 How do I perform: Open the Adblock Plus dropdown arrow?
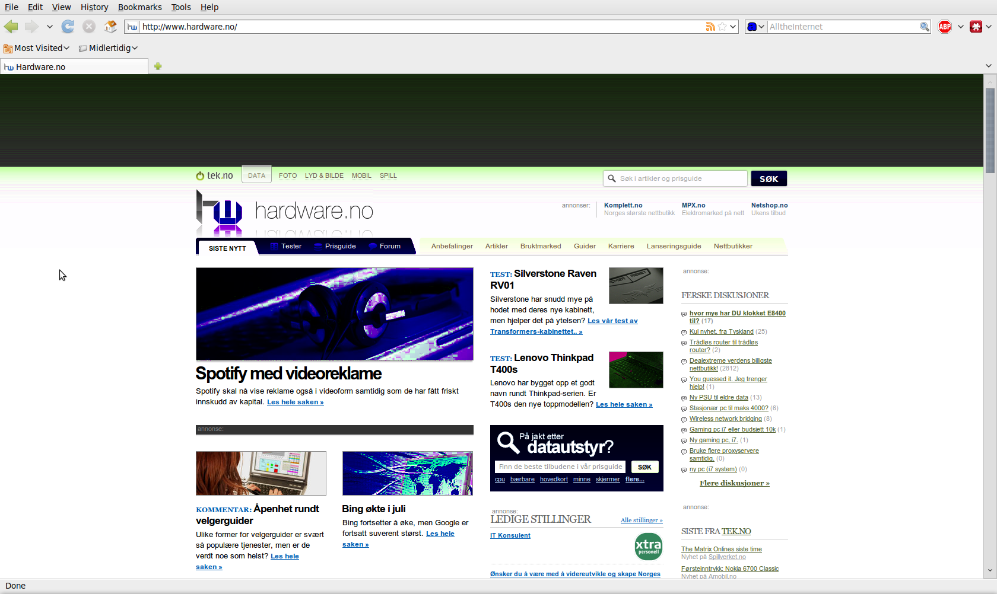coord(960,27)
